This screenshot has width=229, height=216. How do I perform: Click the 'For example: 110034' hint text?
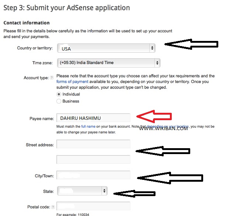[73, 215]
